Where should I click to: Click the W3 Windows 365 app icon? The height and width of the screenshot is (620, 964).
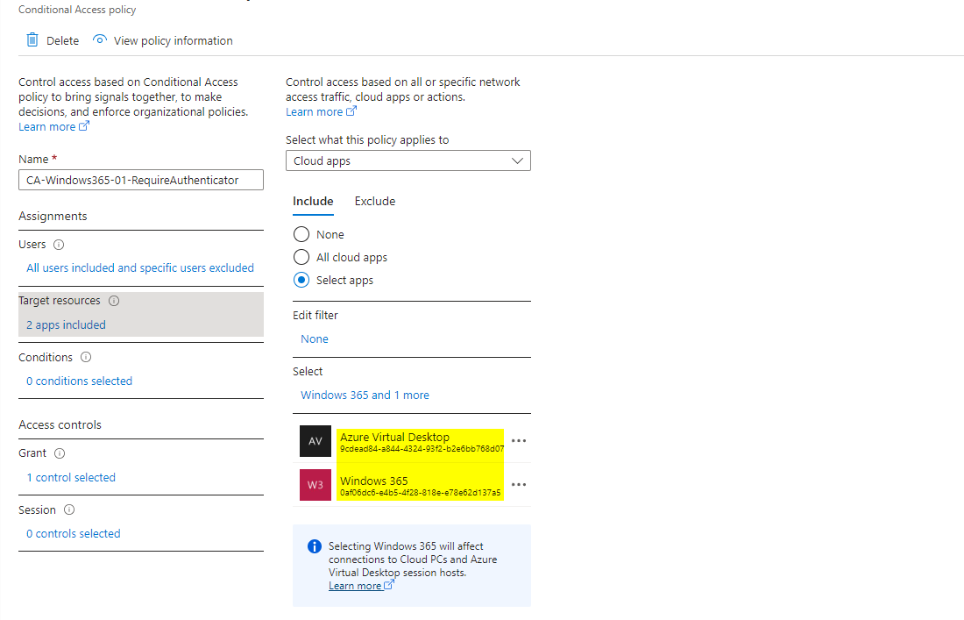(x=315, y=485)
